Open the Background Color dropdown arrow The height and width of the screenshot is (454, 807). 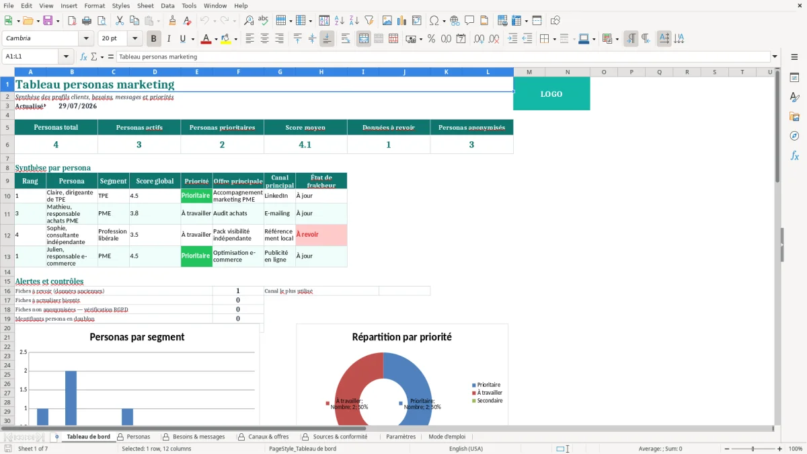click(235, 38)
